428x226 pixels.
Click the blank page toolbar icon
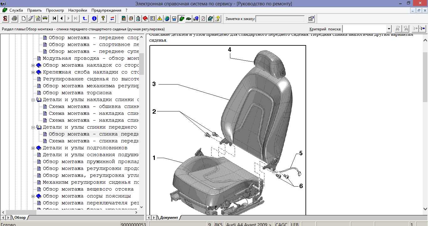23,18
